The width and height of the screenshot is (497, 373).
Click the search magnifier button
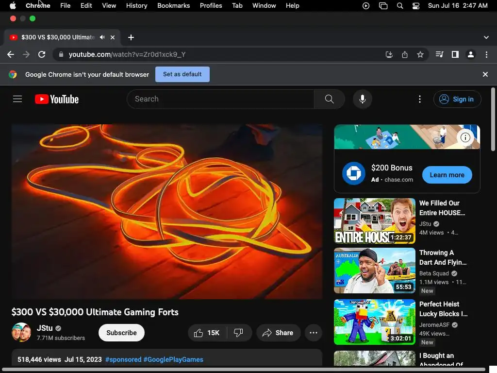(x=330, y=99)
